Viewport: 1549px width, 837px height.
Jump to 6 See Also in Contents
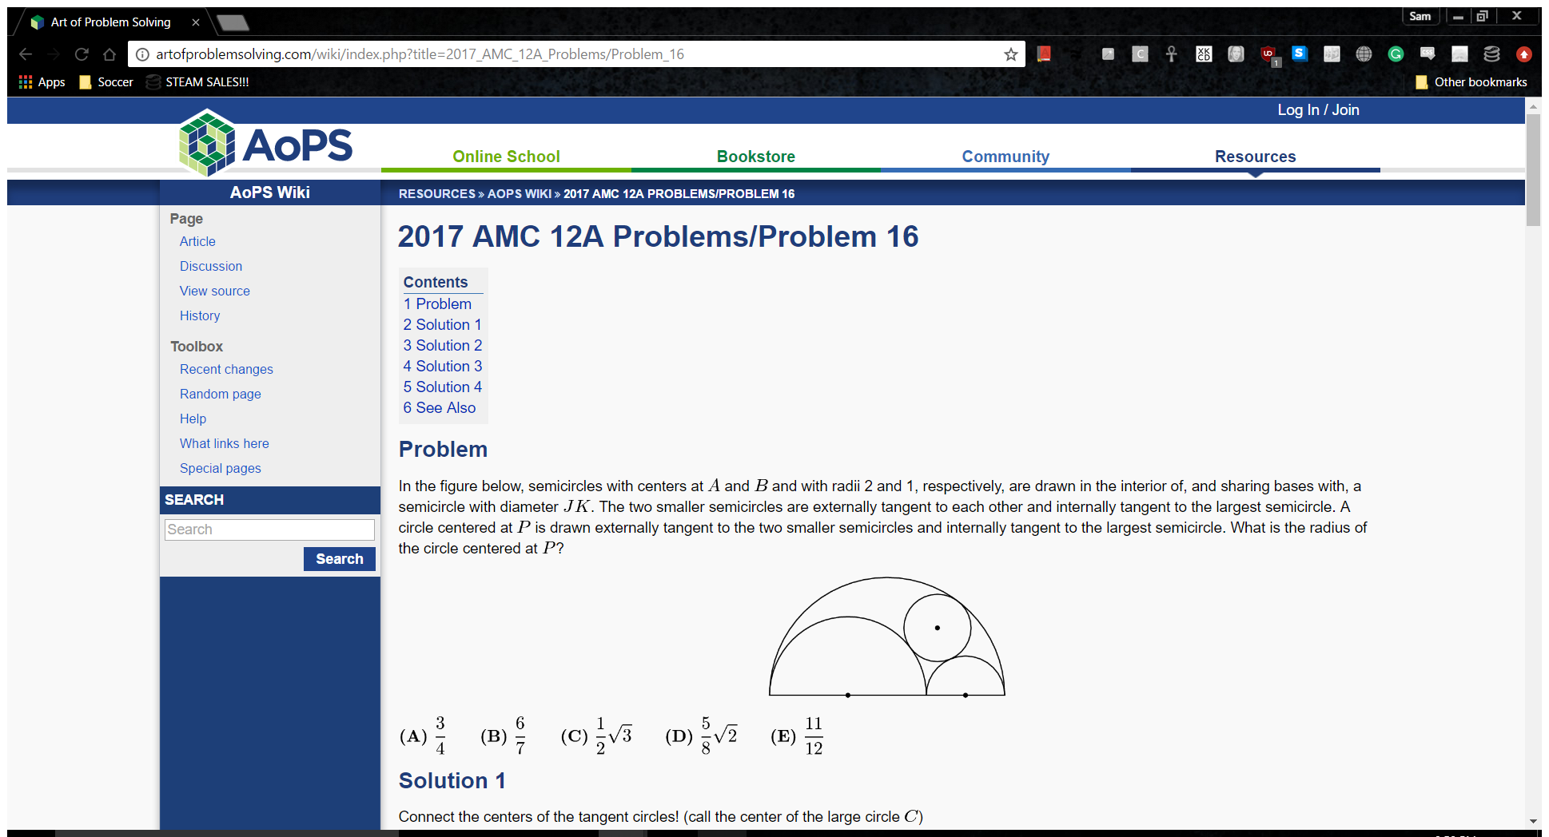point(440,407)
